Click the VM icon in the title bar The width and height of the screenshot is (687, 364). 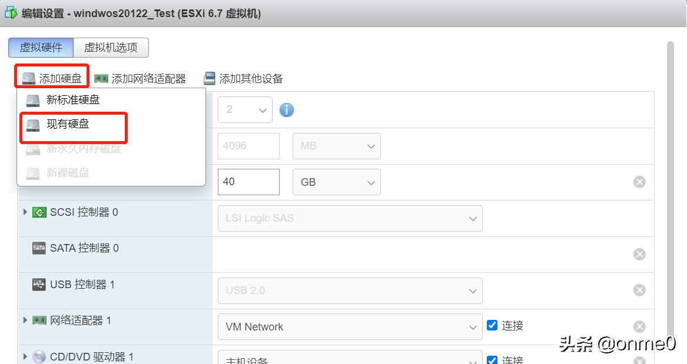pos(11,13)
